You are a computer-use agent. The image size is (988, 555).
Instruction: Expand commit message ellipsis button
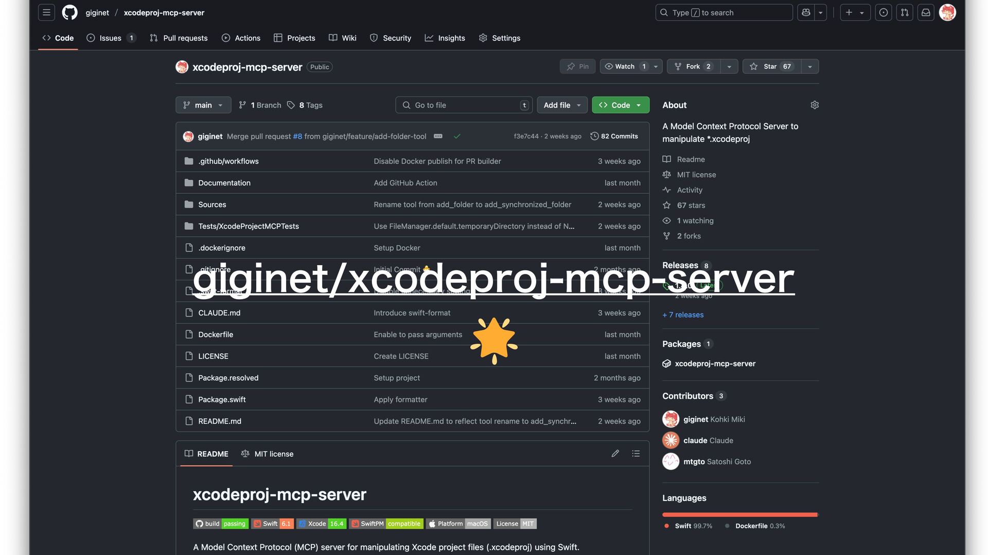click(x=438, y=136)
